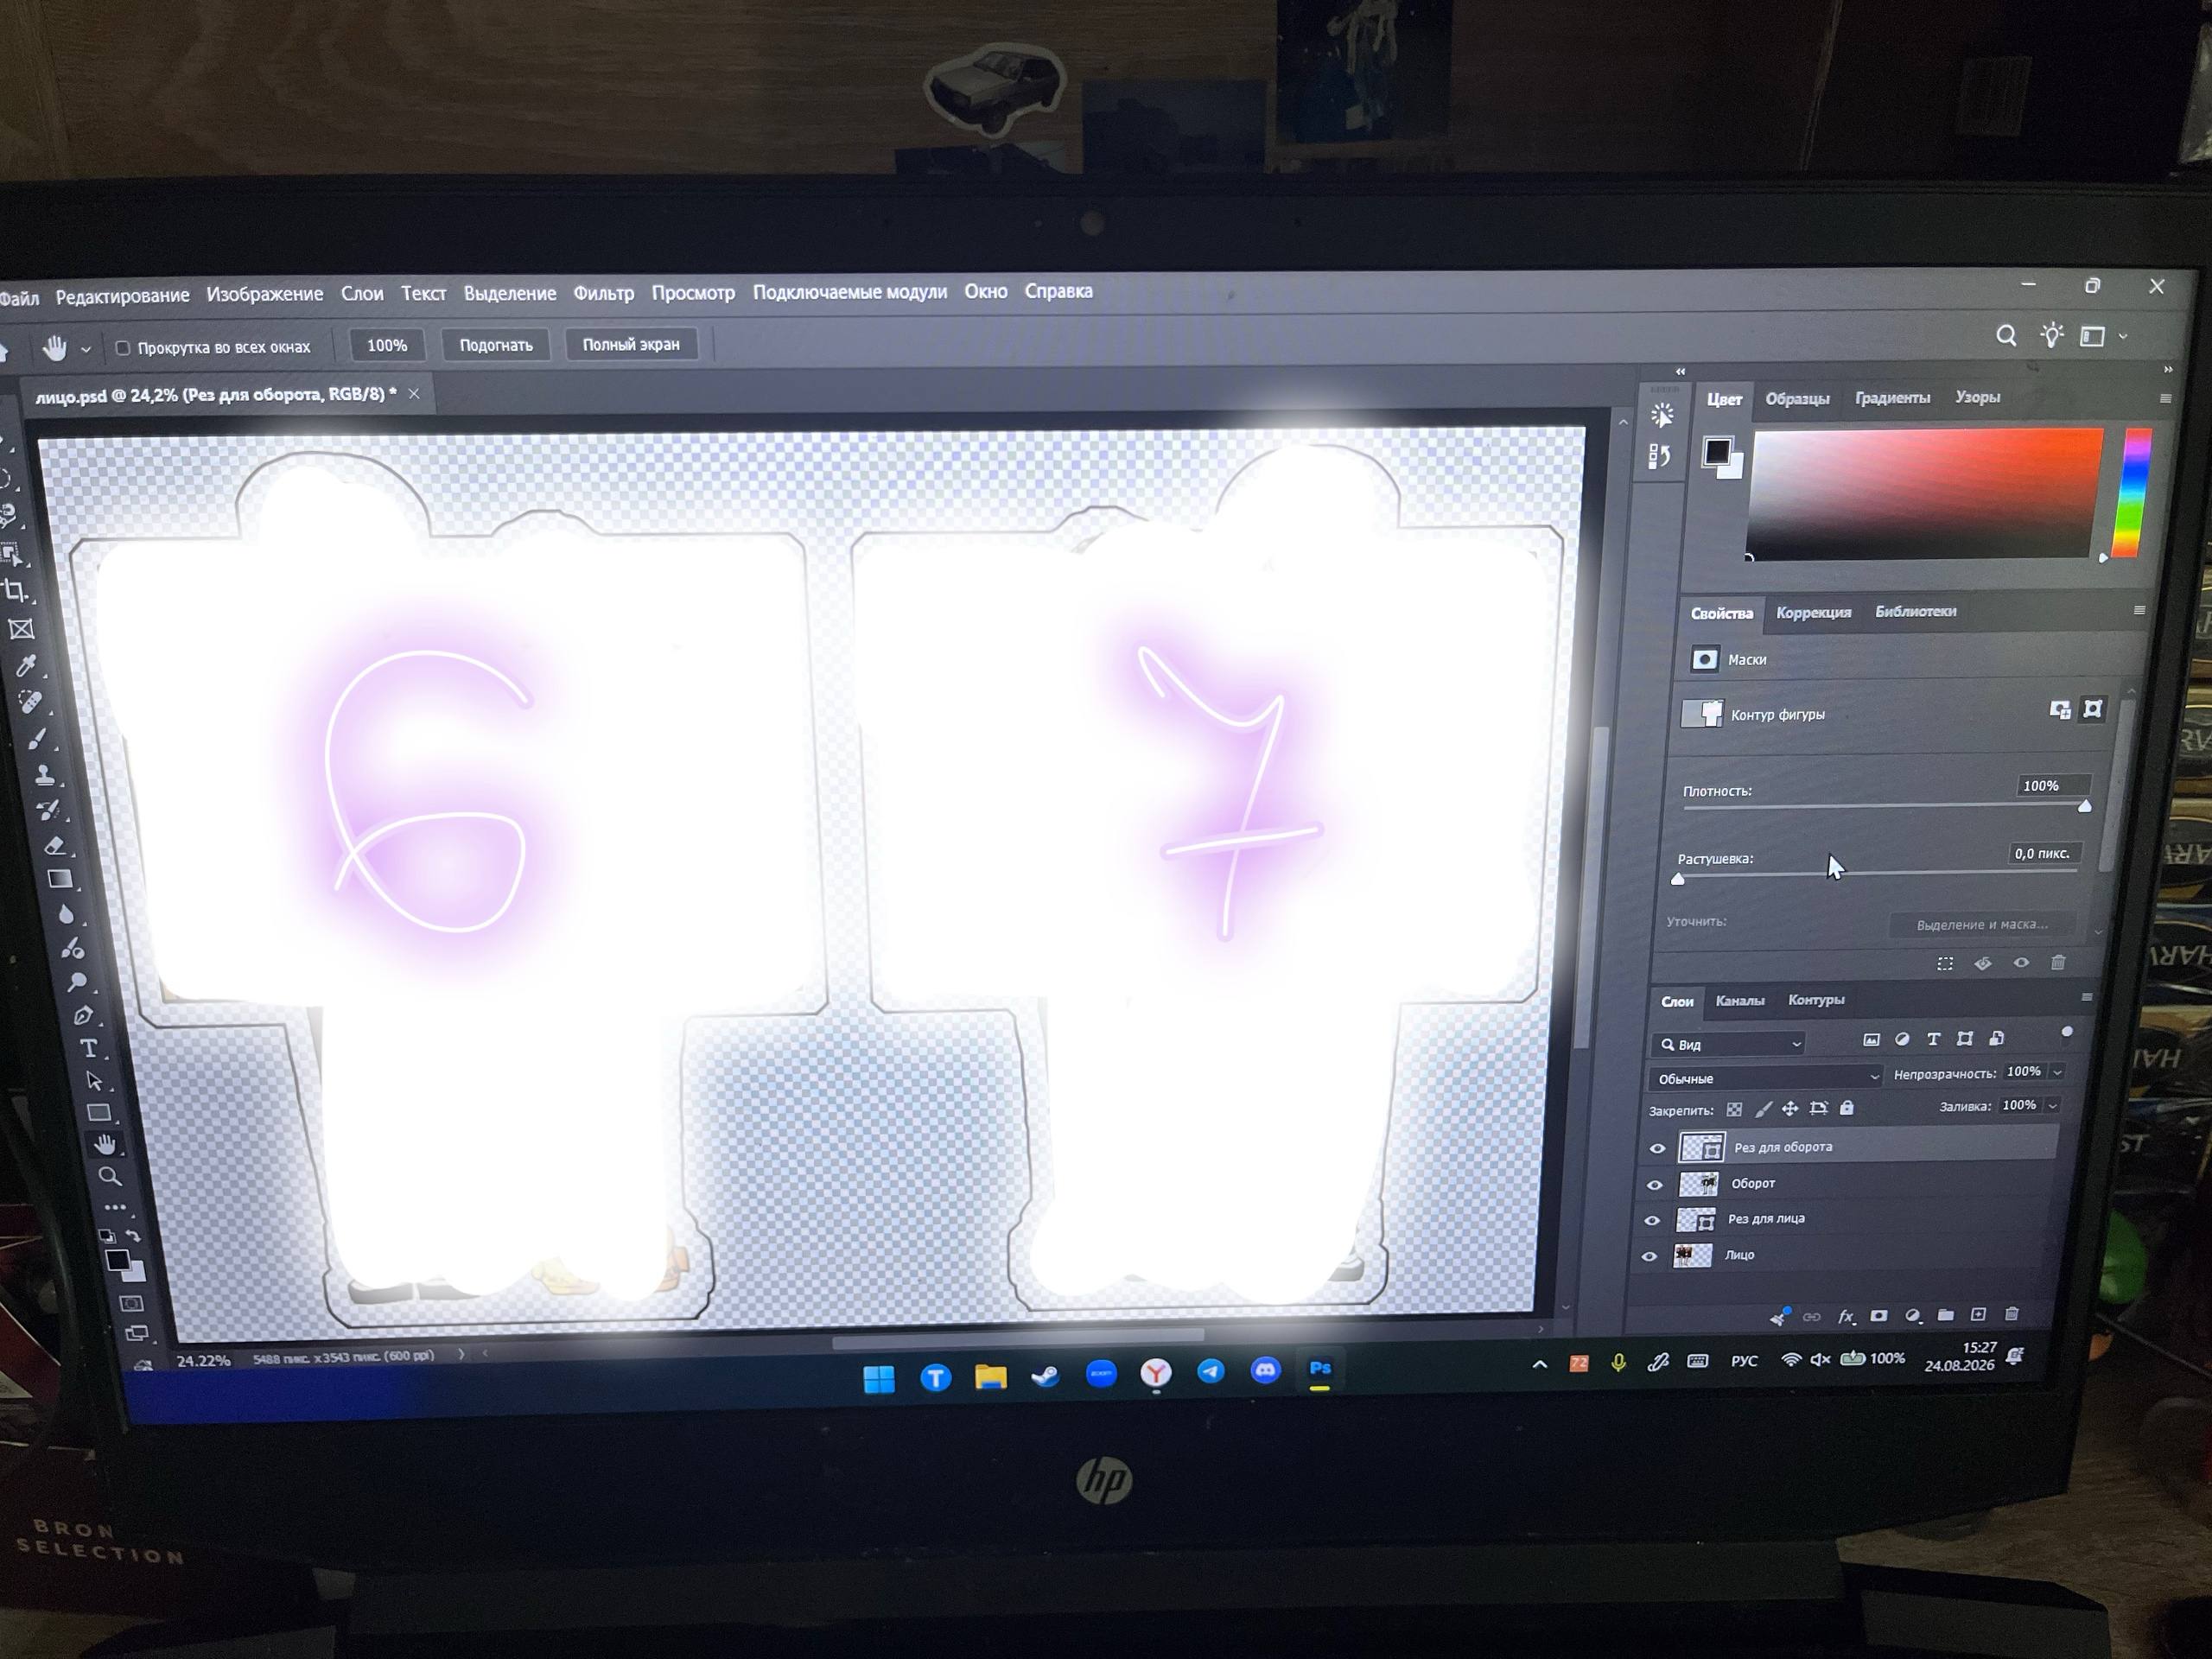This screenshot has width=2212, height=1659.
Task: Open the search icon in options bar
Action: coord(2006,336)
